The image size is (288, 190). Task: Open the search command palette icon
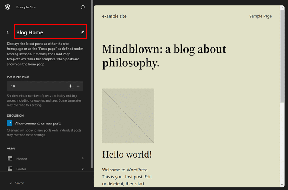point(83,7)
